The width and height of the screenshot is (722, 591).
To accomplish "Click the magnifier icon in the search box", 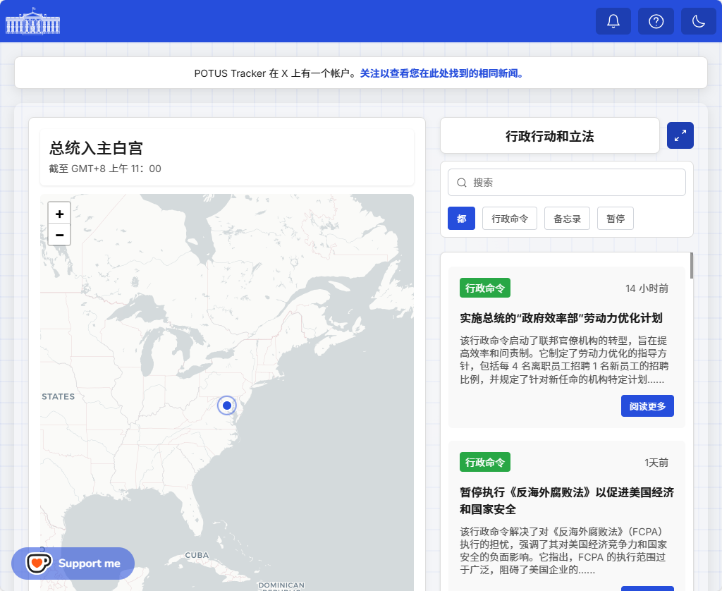I will (x=462, y=183).
